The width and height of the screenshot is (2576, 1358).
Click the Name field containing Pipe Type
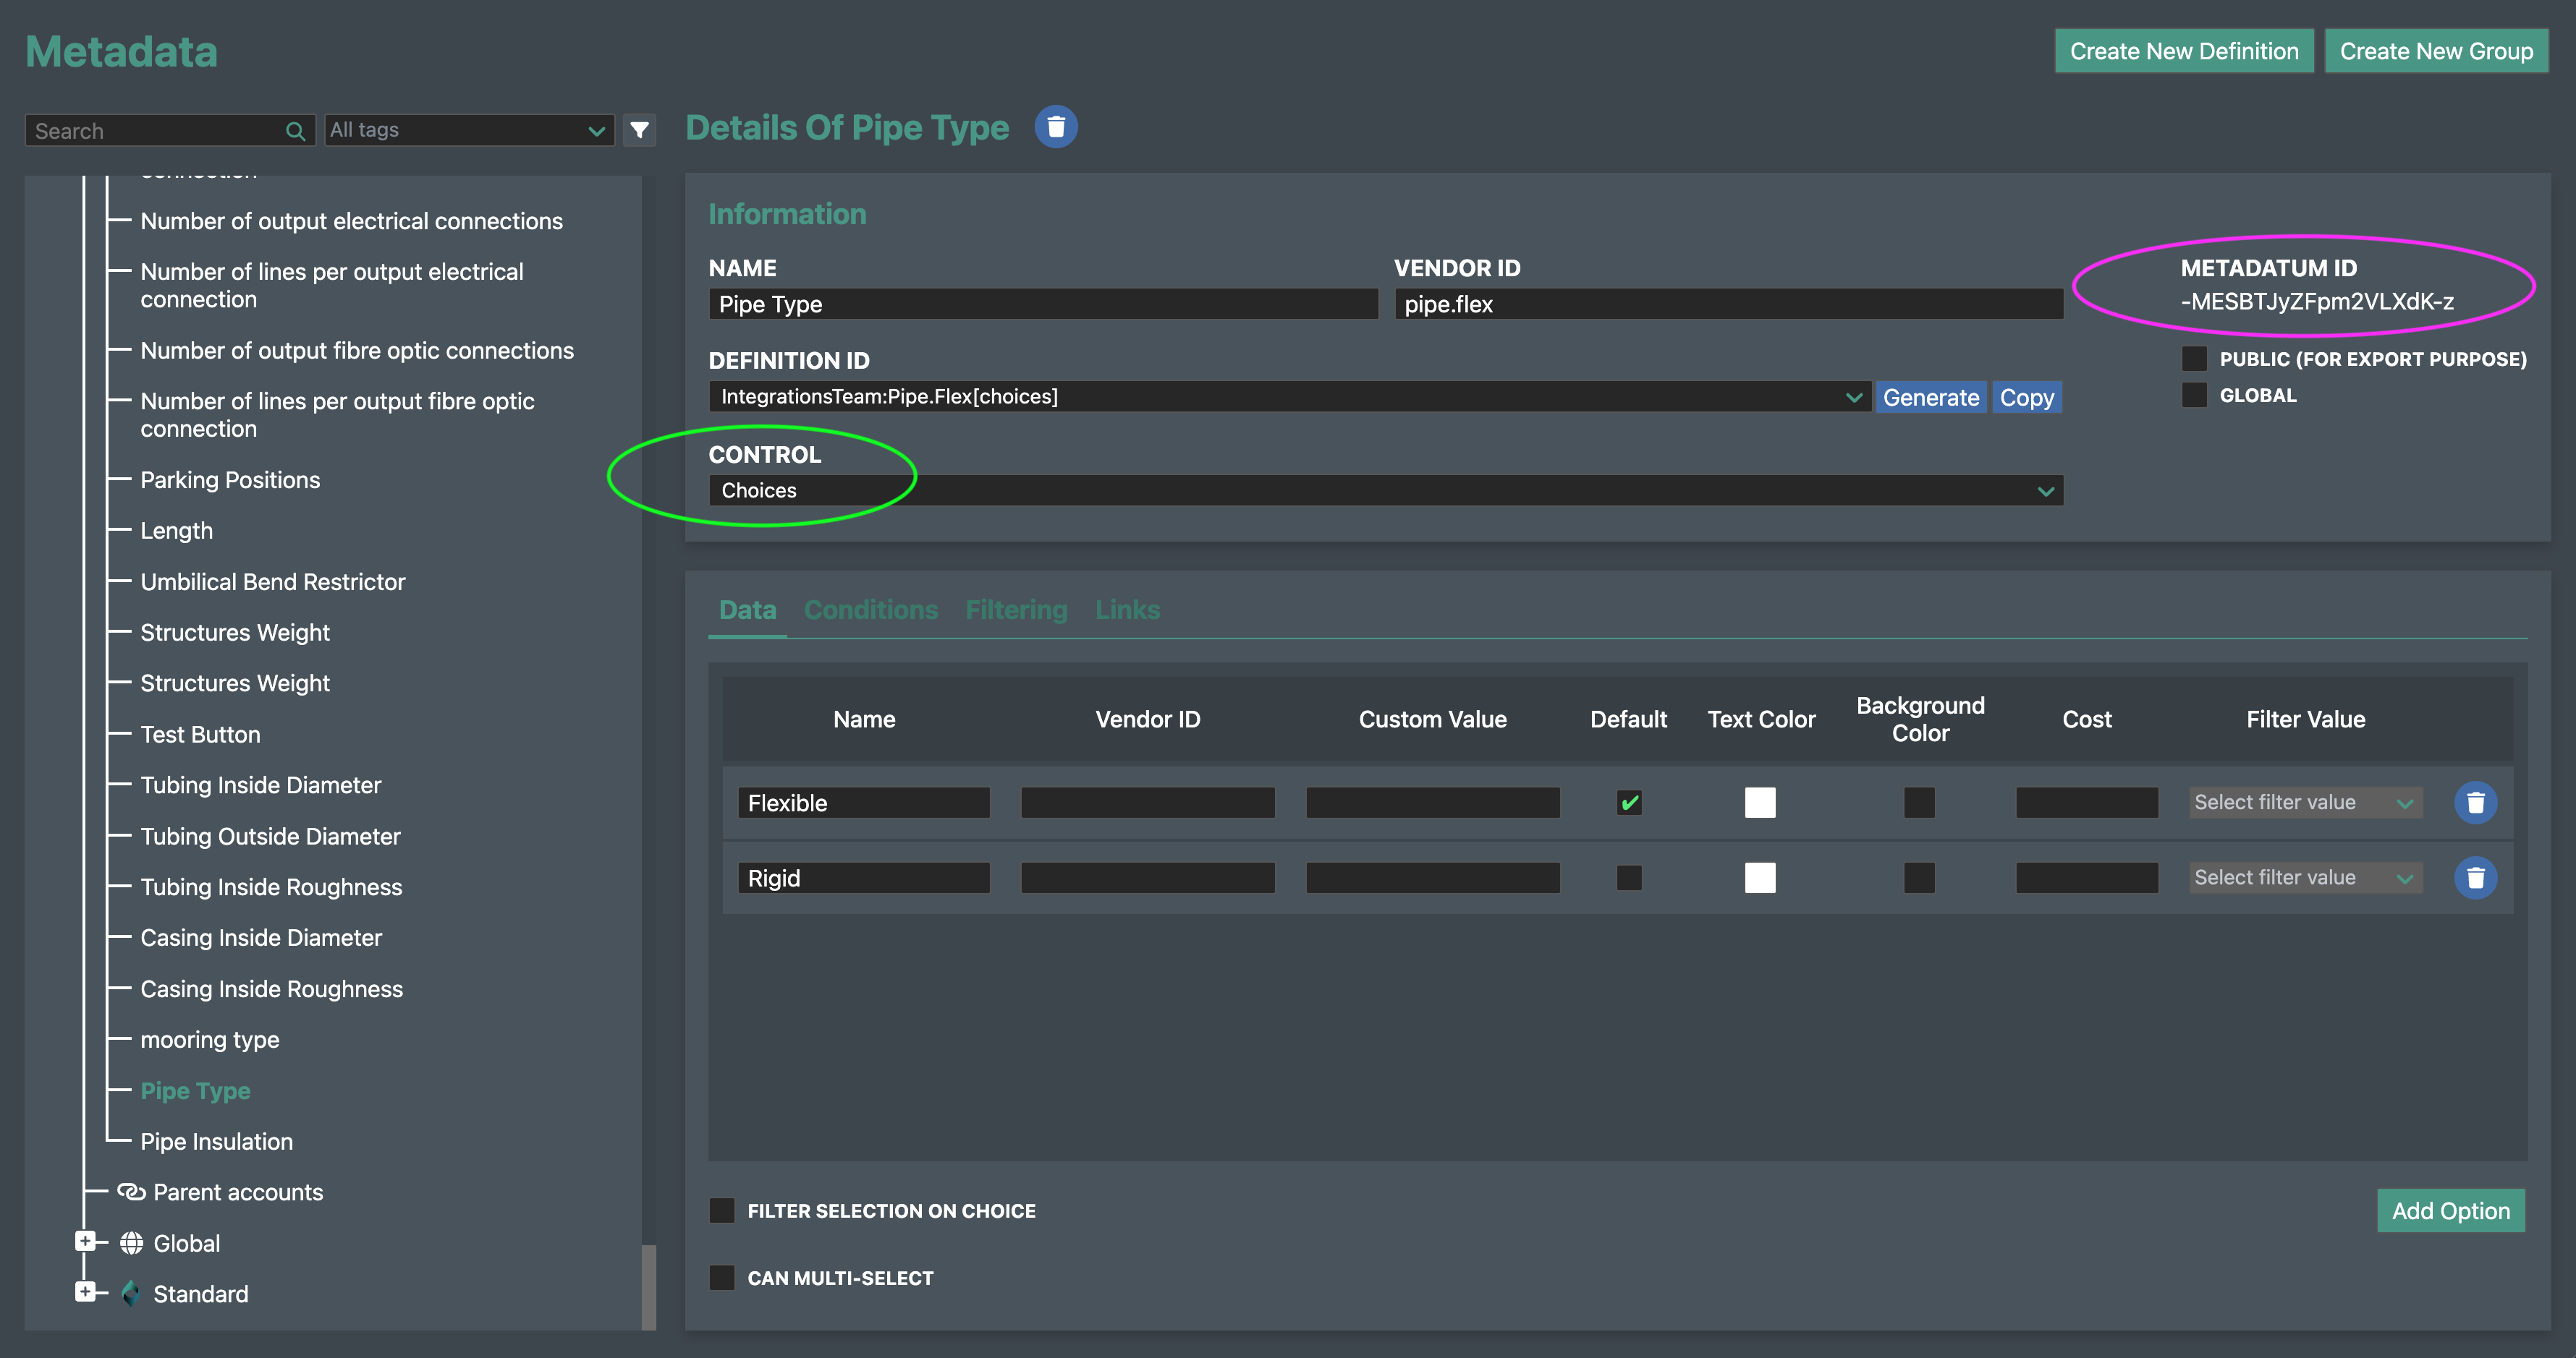click(x=1043, y=304)
